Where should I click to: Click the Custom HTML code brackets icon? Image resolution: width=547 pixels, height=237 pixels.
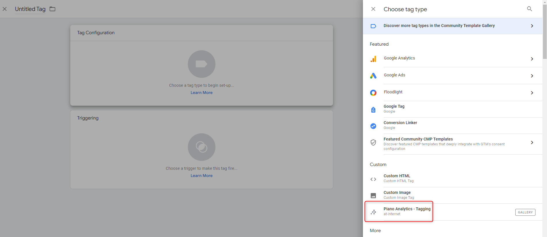coord(373,179)
